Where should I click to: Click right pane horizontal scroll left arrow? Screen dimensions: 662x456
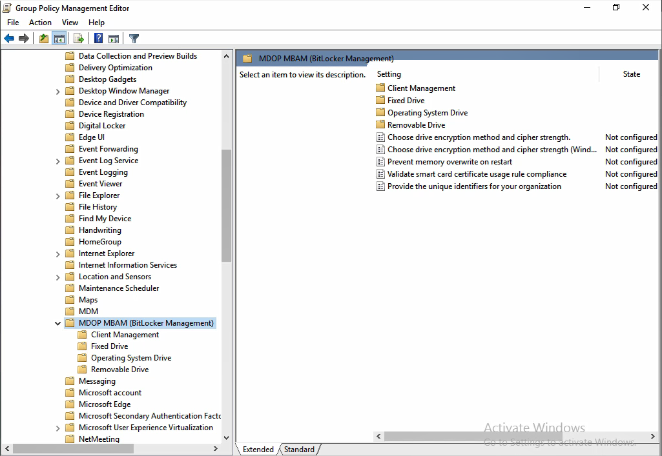pos(378,436)
